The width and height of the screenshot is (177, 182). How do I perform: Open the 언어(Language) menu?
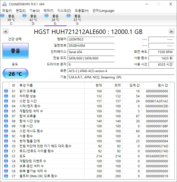coord(103,11)
